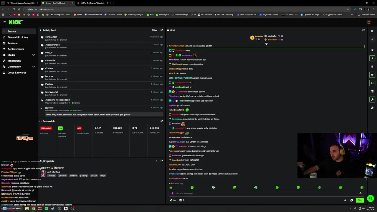377x212 pixels.
Task: Edit stream info with the pencil icon
Action: click(x=156, y=161)
